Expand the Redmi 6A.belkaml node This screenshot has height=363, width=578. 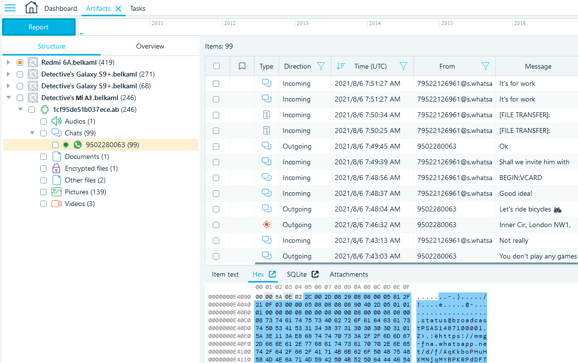coord(8,62)
